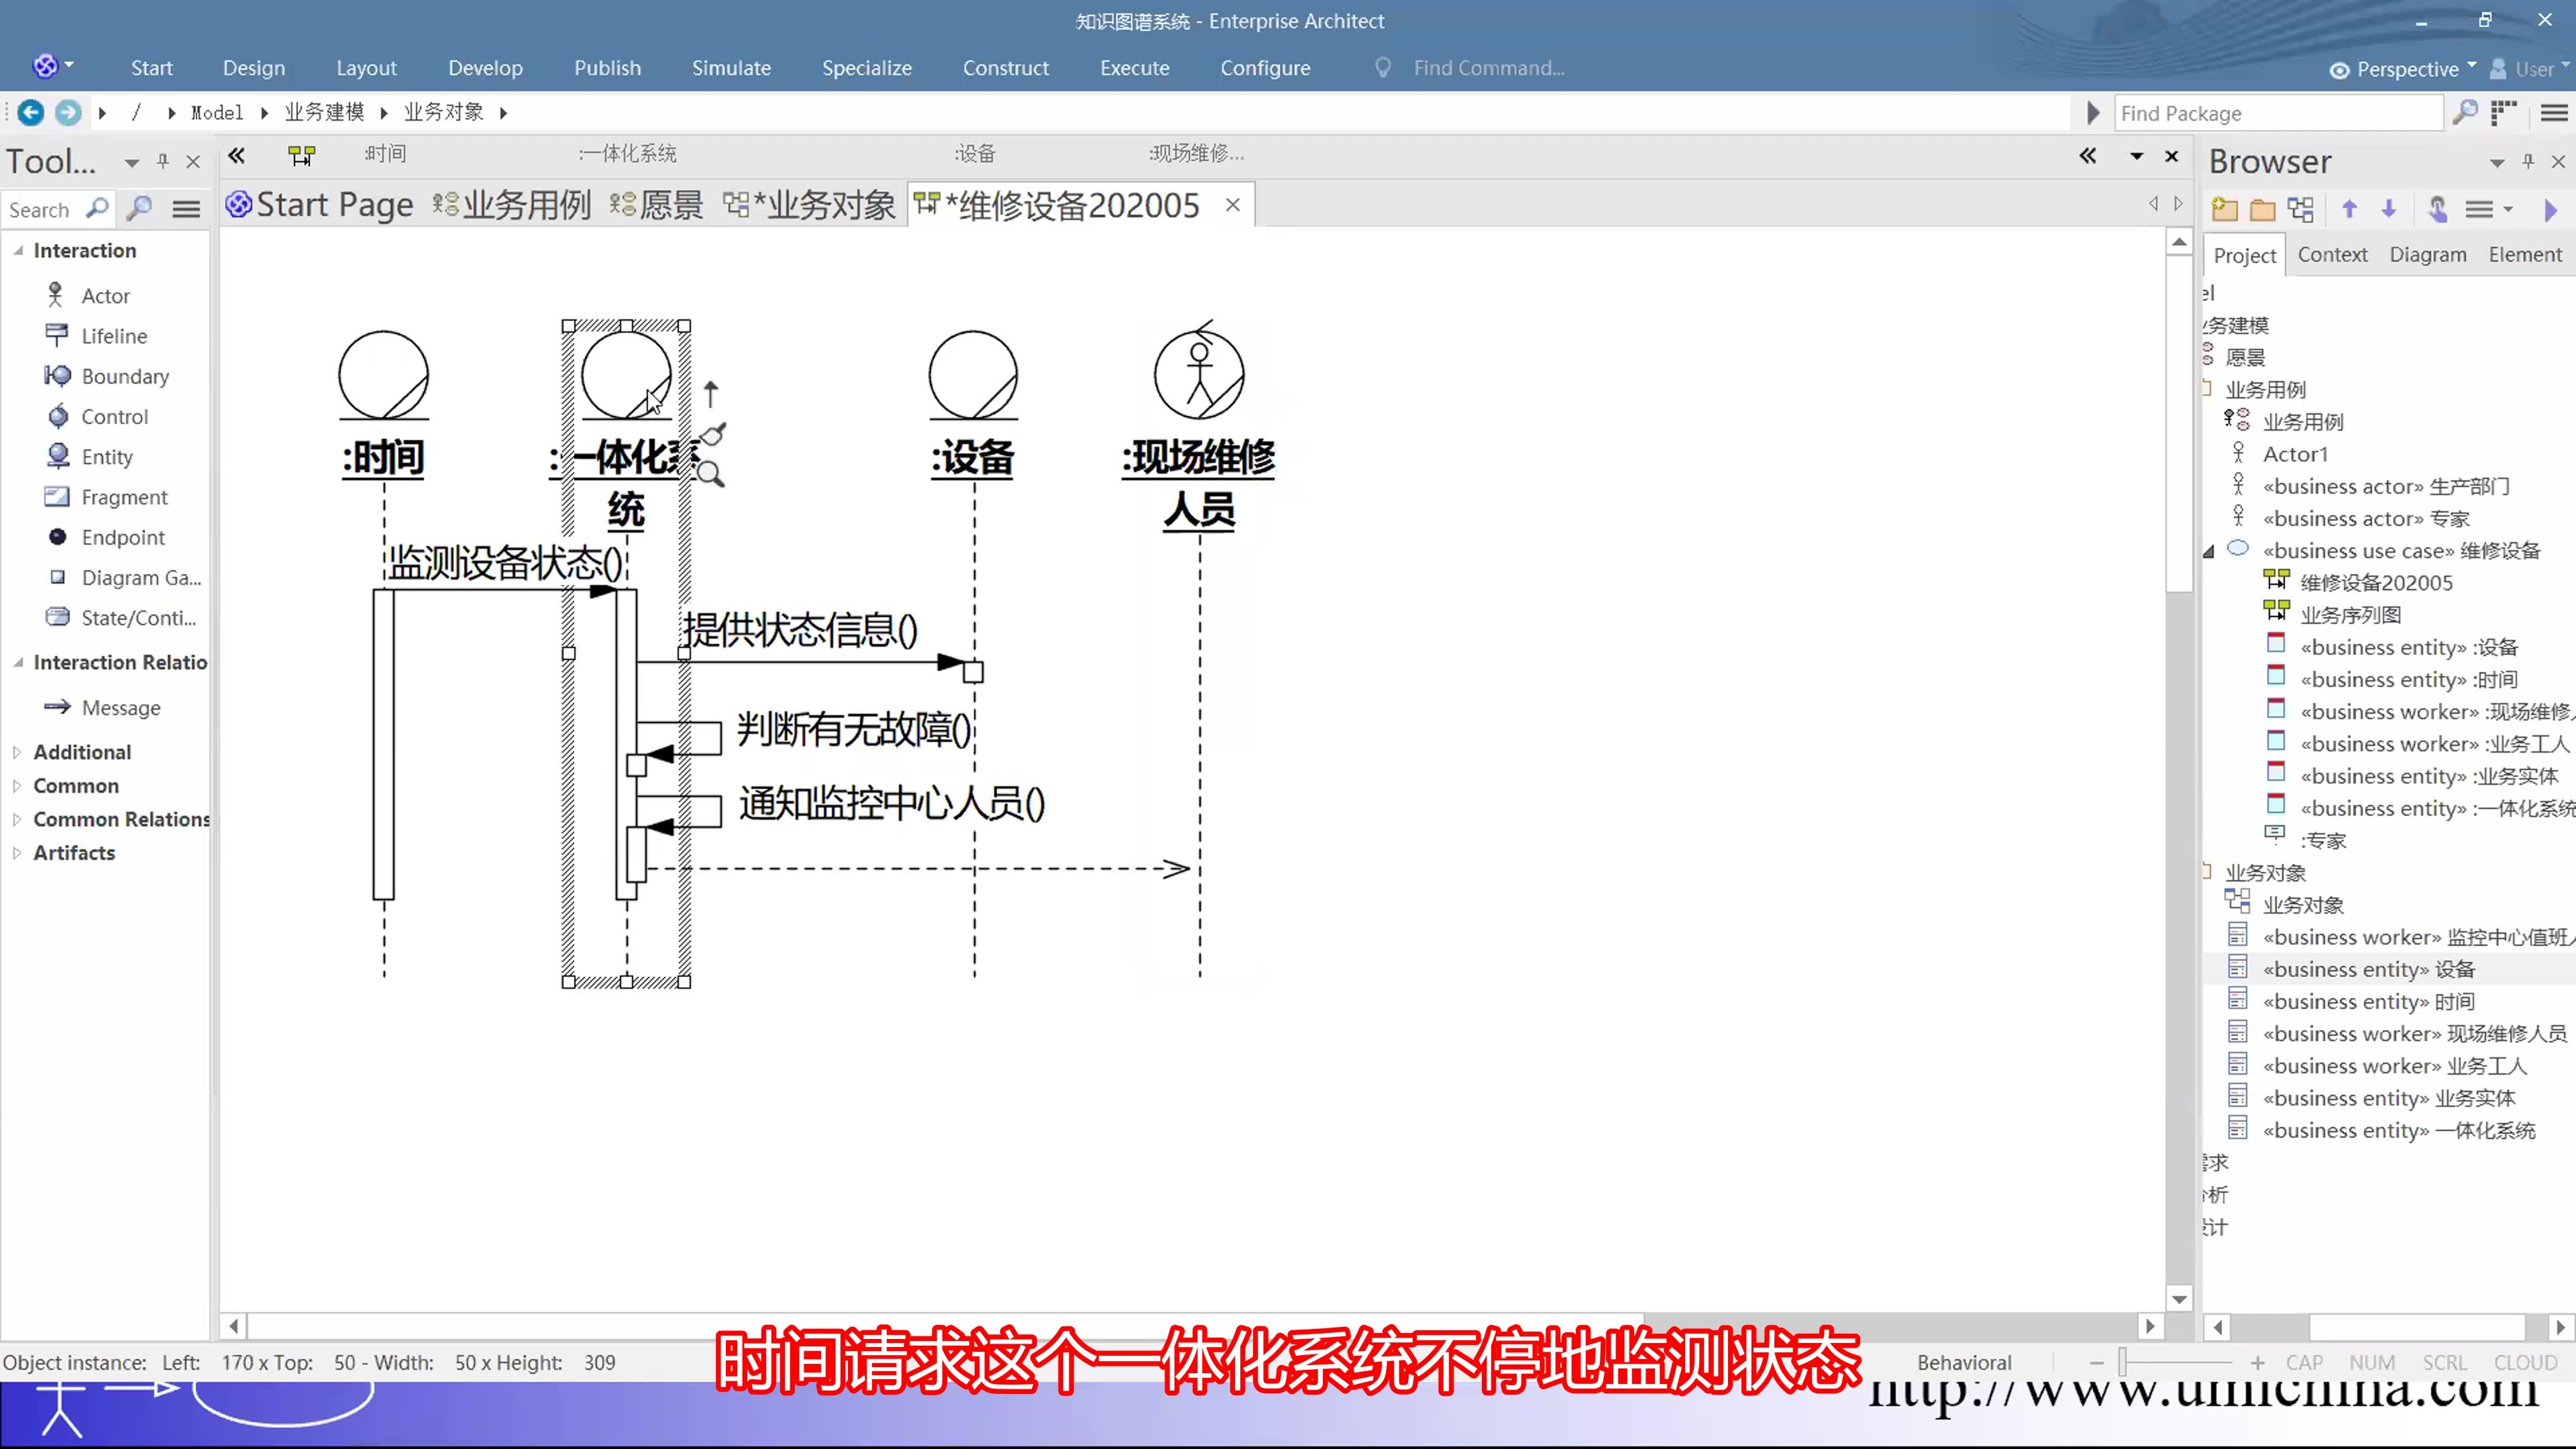Click 业务对象 in the breadcrumb path

coord(444,112)
